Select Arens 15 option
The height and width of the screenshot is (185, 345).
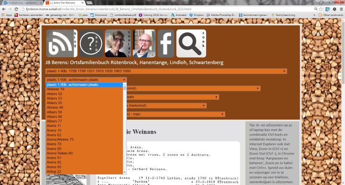coord(84,130)
